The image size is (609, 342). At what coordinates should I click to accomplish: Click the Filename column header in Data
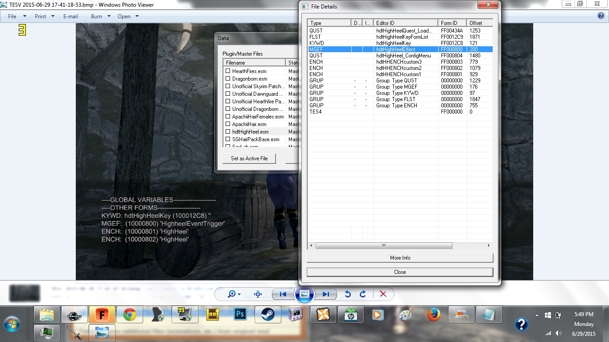tap(254, 63)
